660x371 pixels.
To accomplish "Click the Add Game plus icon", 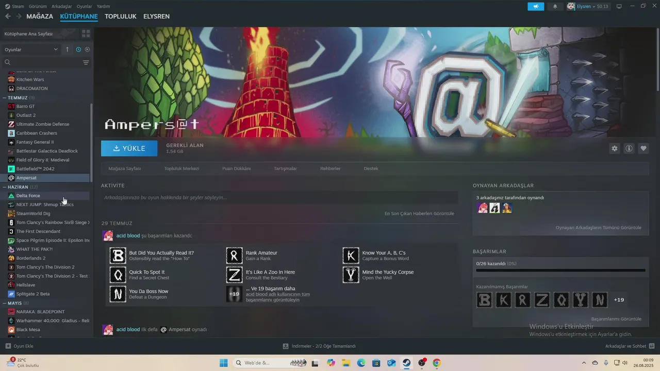I will coord(8,346).
